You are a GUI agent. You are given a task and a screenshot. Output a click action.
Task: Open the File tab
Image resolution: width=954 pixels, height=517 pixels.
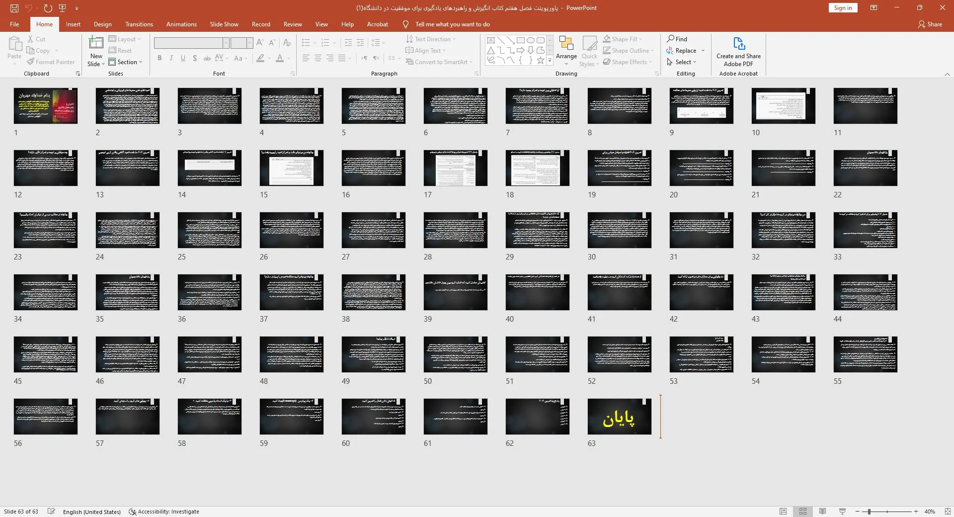pos(14,24)
